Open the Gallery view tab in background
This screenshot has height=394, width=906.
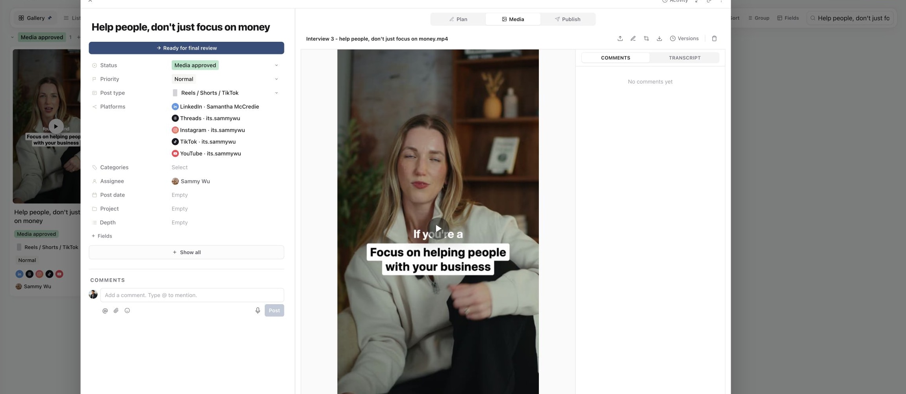click(35, 18)
